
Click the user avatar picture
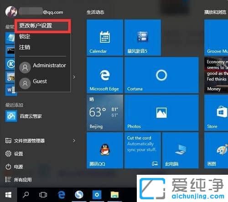tap(11, 12)
